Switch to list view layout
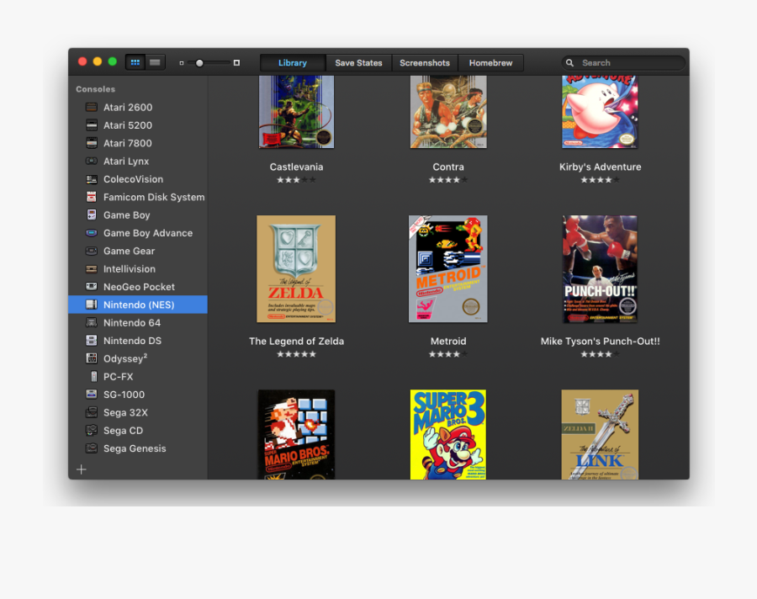This screenshot has height=599, width=757. [x=155, y=62]
